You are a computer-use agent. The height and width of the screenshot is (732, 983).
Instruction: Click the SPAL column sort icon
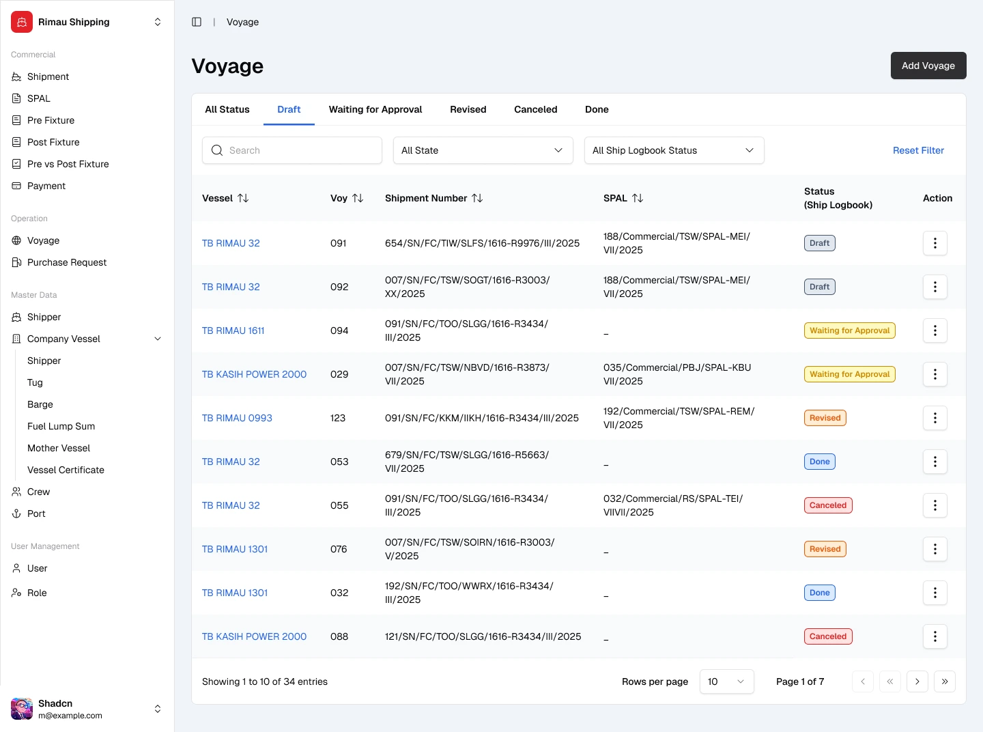point(638,198)
